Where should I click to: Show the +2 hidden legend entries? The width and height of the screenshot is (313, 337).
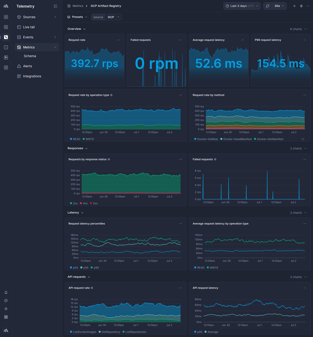[x=303, y=139]
